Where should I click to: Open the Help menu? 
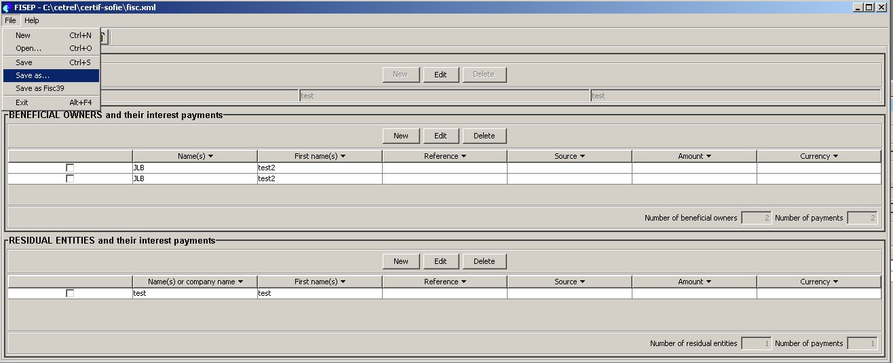pyautogui.click(x=32, y=20)
